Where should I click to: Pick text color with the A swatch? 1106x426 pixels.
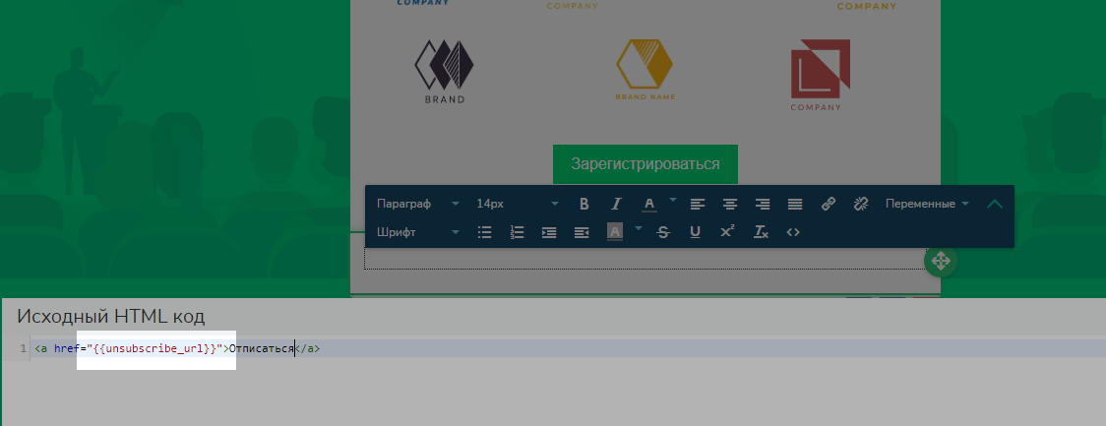coord(648,204)
